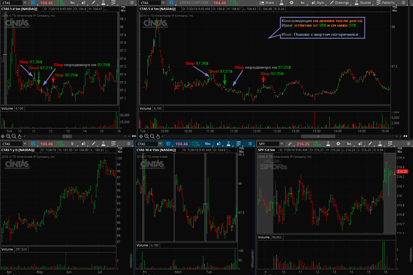The width and height of the screenshot is (413, 275).
Task: Toggle expansion arrows below CTAS 1m chart
Action: (x=405, y=136)
